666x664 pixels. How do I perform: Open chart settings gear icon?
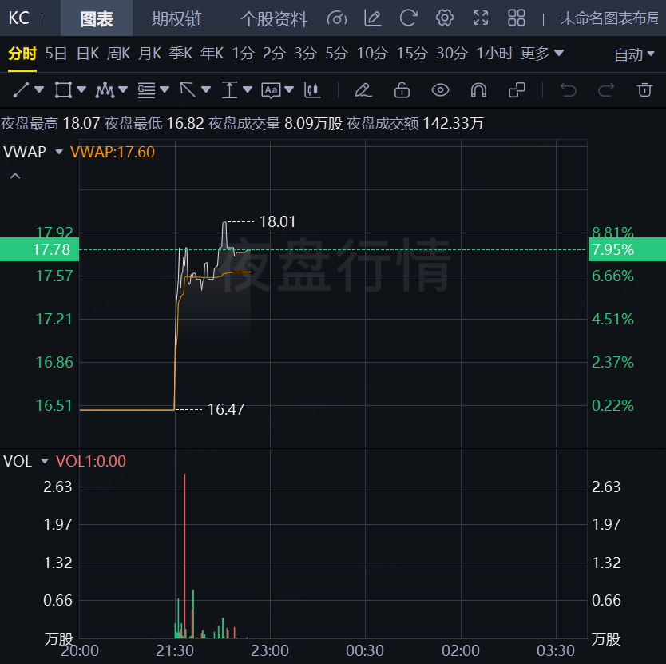point(445,18)
